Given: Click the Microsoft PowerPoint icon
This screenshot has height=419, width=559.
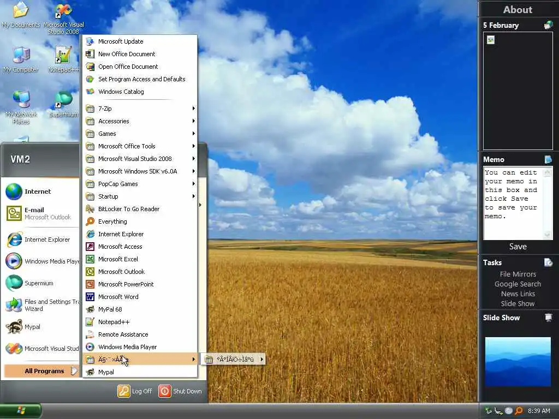Looking at the screenshot, I should click(90, 284).
